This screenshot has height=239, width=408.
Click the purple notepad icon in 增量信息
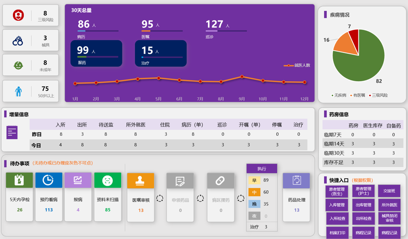click(x=12, y=132)
